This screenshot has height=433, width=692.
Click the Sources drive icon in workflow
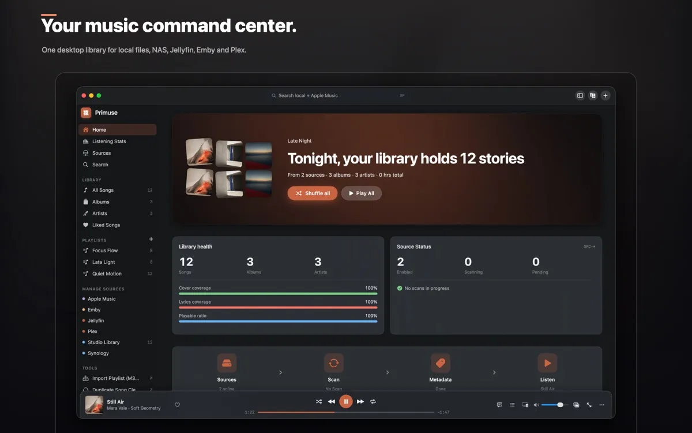(227, 363)
